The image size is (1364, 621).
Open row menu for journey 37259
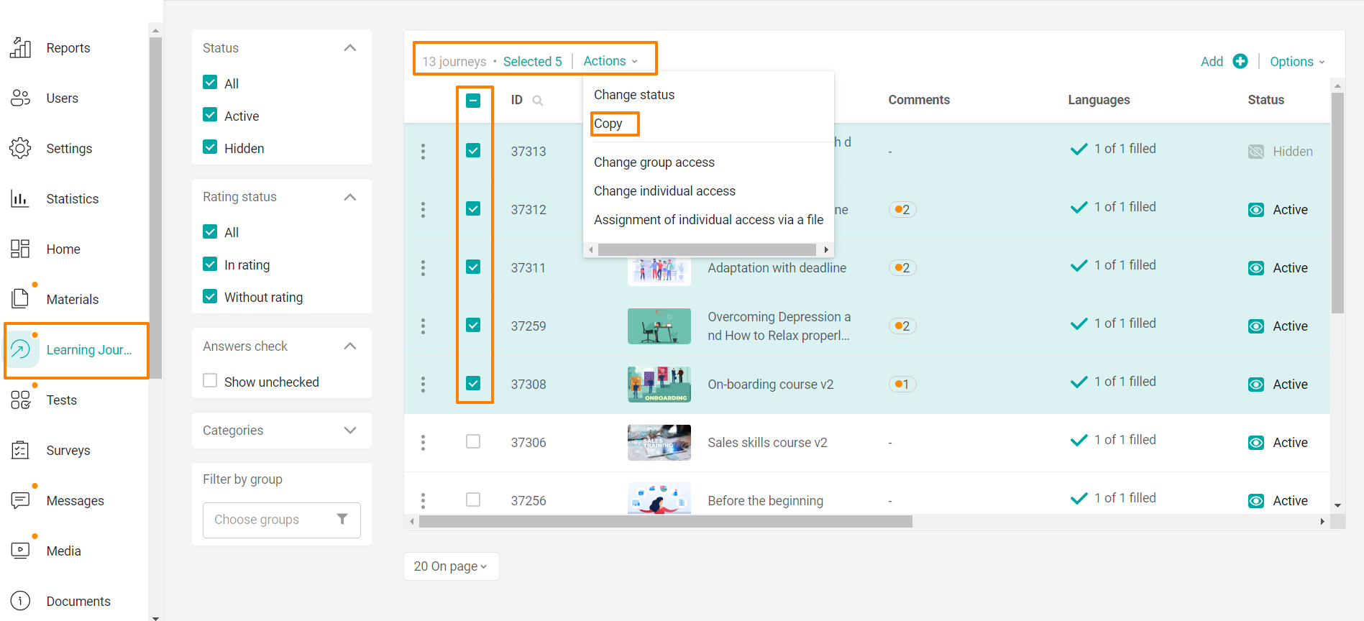pyautogui.click(x=423, y=326)
